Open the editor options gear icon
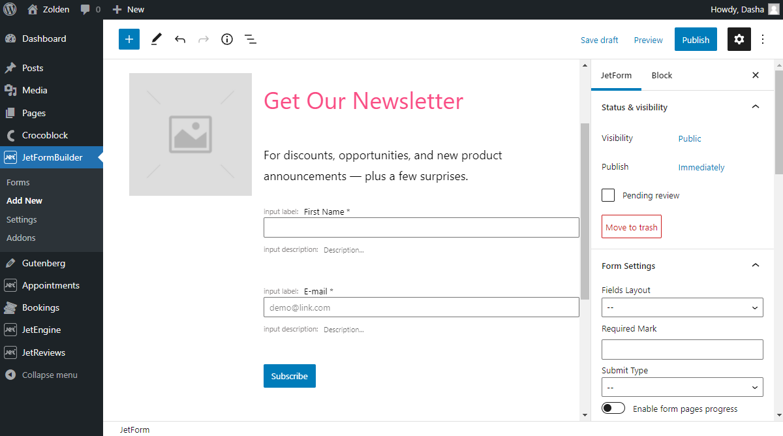This screenshot has height=436, width=783. pos(739,39)
